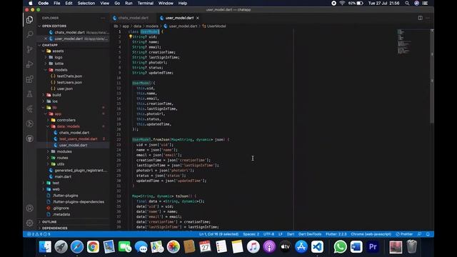
Task: Close the user_model.dart tab
Action: point(197,18)
